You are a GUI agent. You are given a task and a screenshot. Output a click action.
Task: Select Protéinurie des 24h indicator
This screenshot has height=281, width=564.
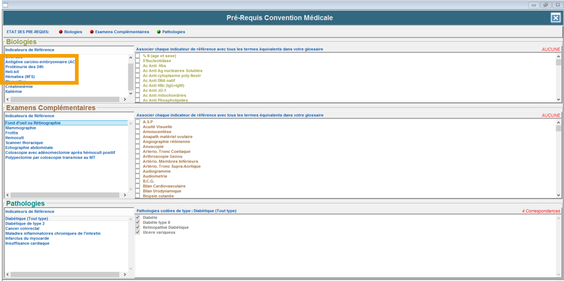[x=25, y=67]
